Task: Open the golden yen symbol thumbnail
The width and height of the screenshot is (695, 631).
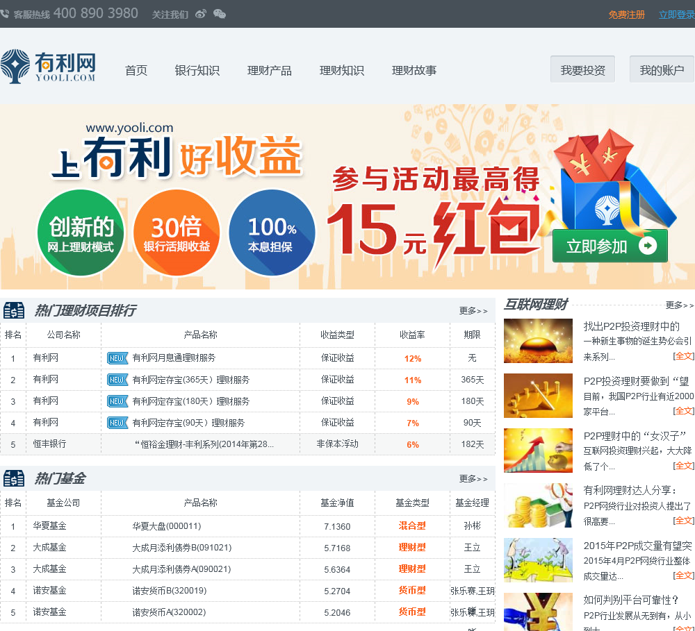Action: click(538, 612)
